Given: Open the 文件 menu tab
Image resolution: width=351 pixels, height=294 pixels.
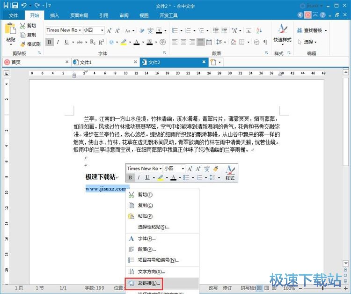Looking at the screenshot, I should (13, 15).
